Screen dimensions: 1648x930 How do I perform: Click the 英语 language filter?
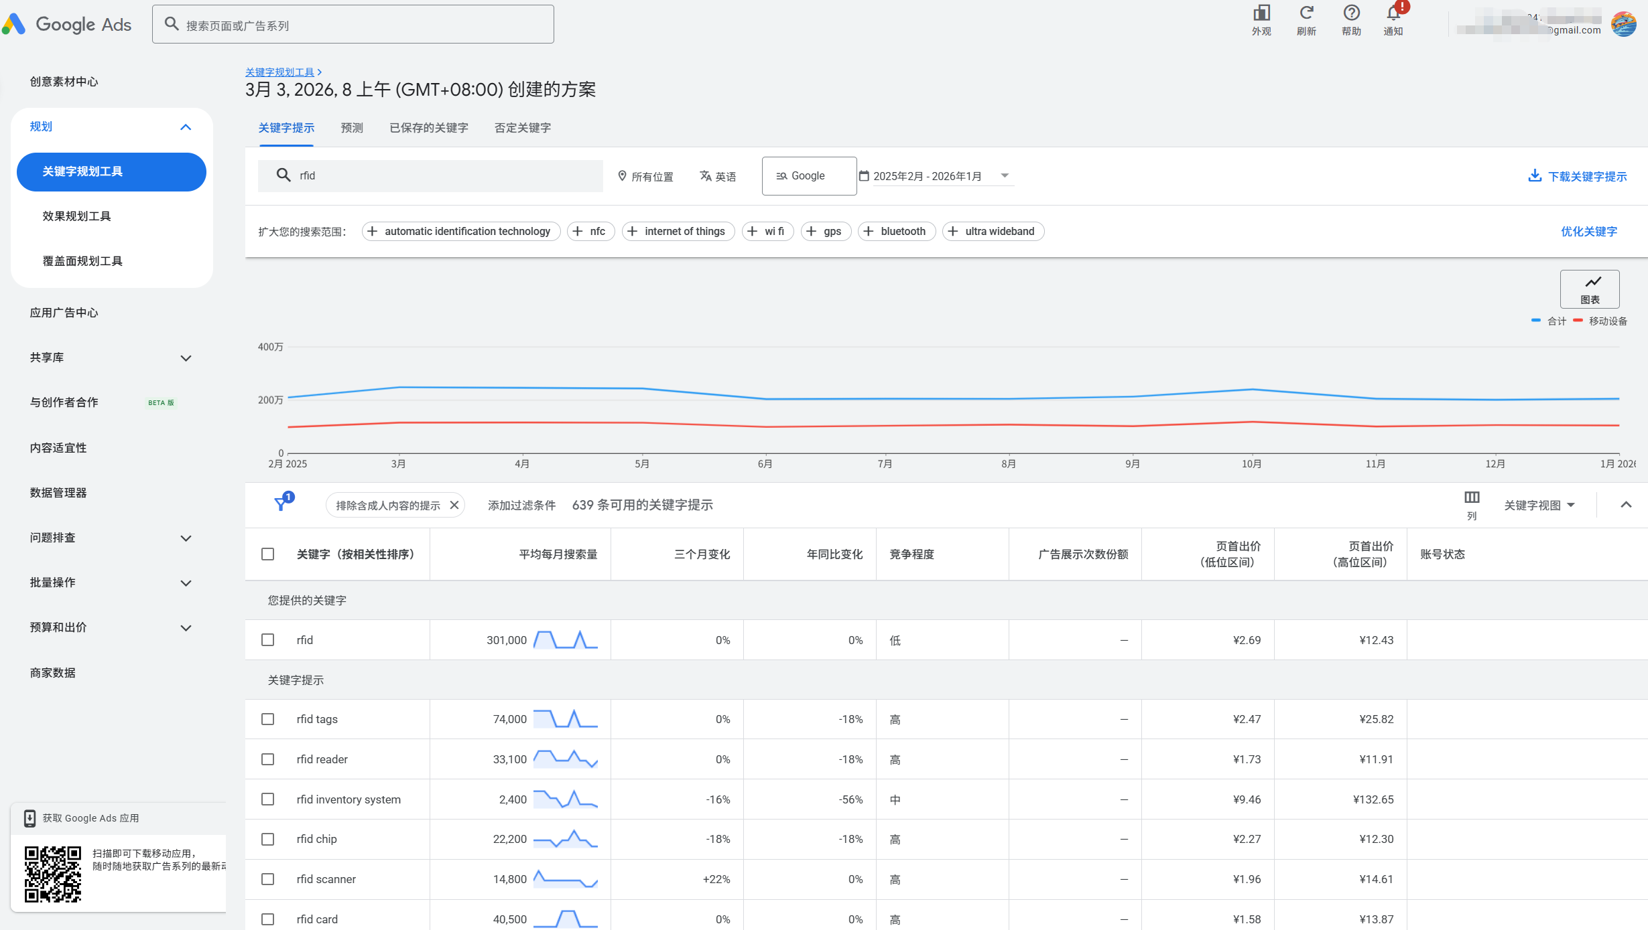click(x=718, y=176)
